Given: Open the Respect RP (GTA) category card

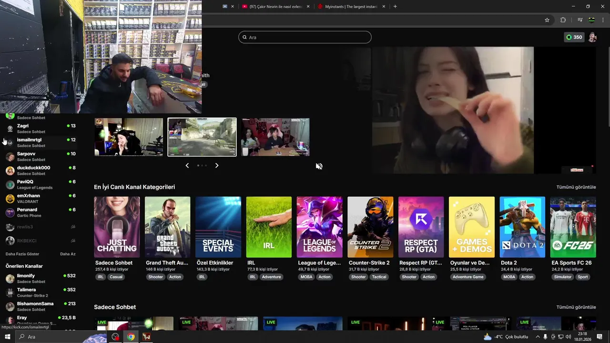Looking at the screenshot, I should click(x=421, y=227).
